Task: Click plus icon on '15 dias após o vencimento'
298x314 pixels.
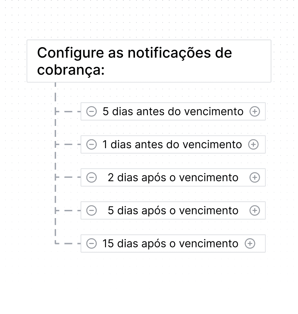Action: coord(250,243)
